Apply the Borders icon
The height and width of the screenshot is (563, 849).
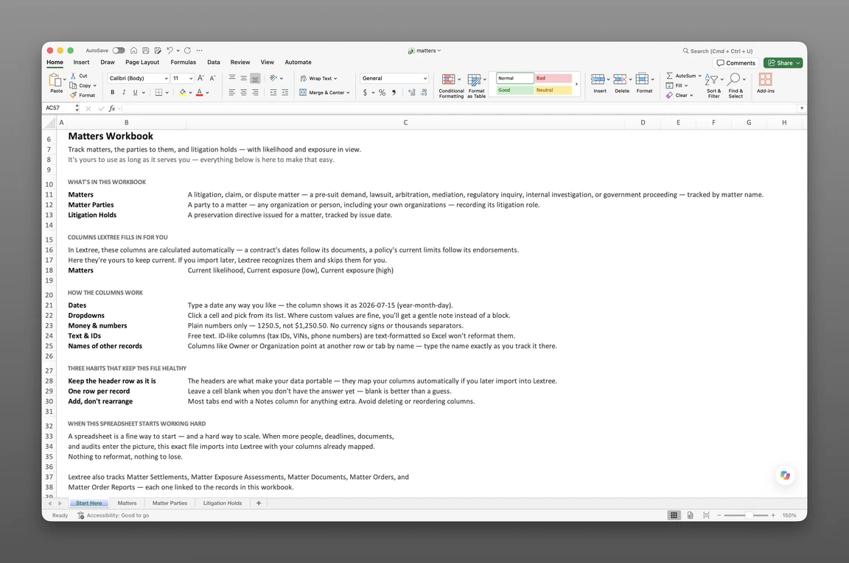click(x=158, y=93)
